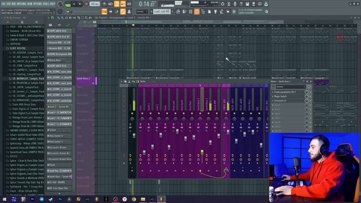Screen dimensions: 361x203
Task: Click the download/export icon in top toolbar
Action: (x=266, y=4)
